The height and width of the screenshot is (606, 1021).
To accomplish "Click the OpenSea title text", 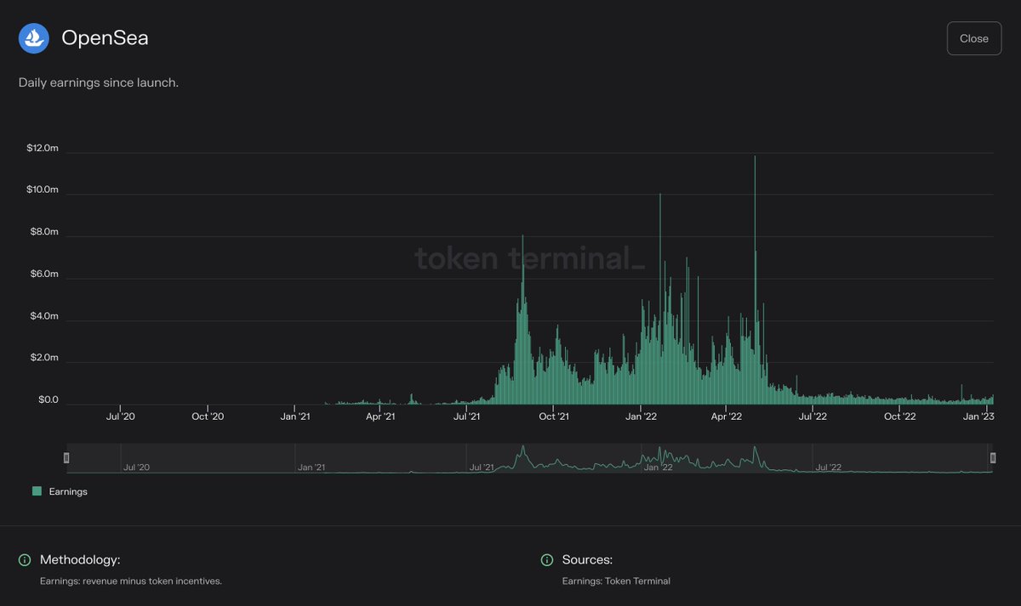I will 105,38.
